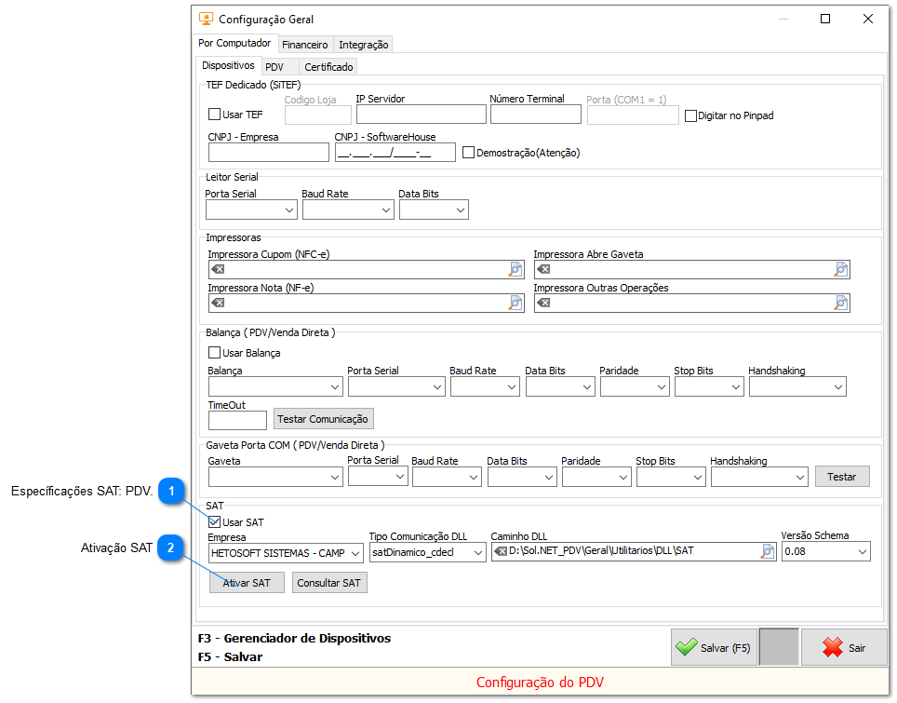Open the Impressora Cupom printer search
This screenshot has height=703, width=897.
point(515,268)
